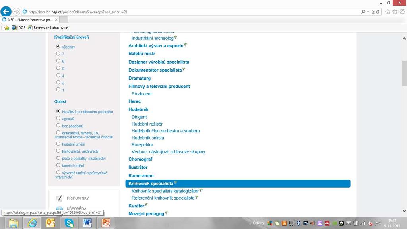Choose the 'hudební umění' area radio
This screenshot has height=229, width=407.
coord(58,144)
